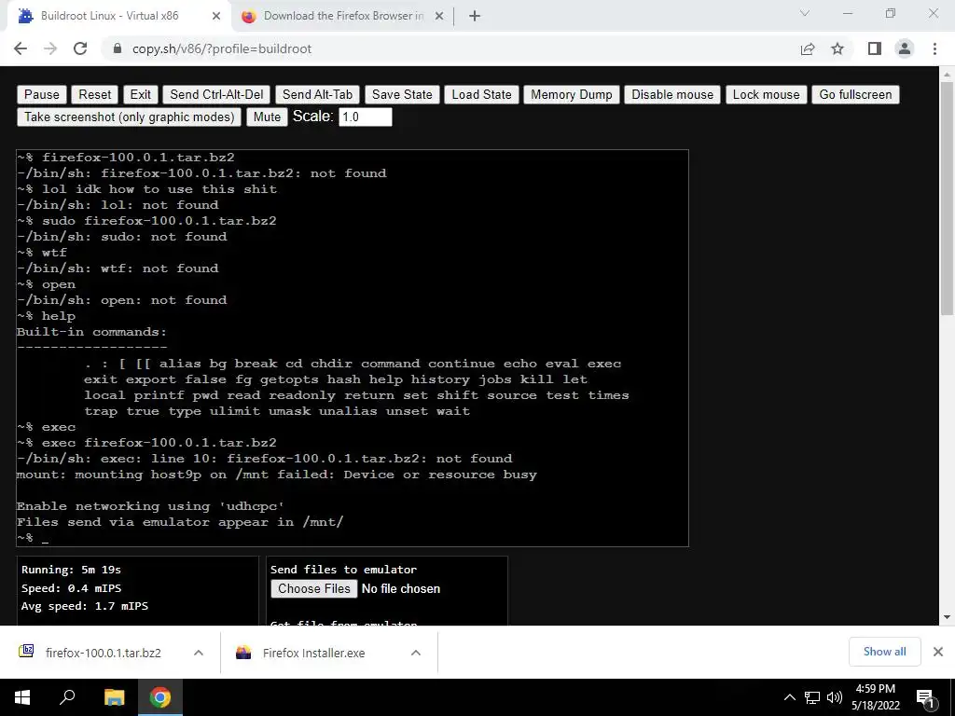Screen dimensions: 955x716
Task: Bookmark this page with the star icon
Action: pos(837,48)
